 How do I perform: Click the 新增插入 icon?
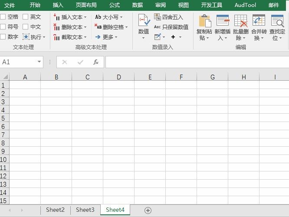pyautogui.click(x=223, y=20)
